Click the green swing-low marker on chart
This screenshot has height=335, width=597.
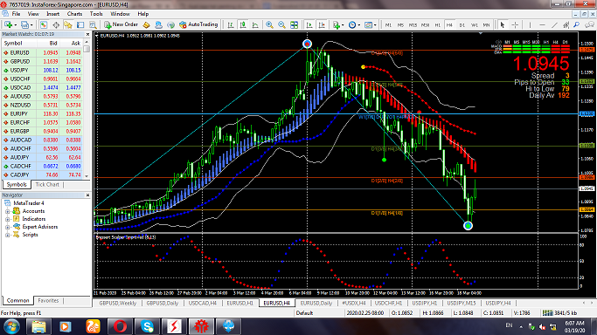click(468, 226)
